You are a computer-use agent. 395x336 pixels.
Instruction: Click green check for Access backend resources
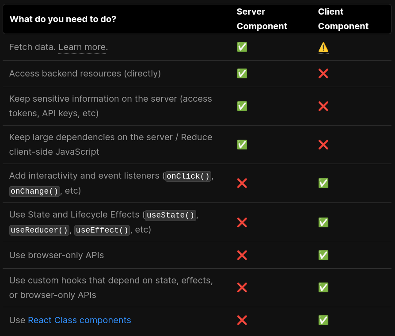click(x=242, y=73)
